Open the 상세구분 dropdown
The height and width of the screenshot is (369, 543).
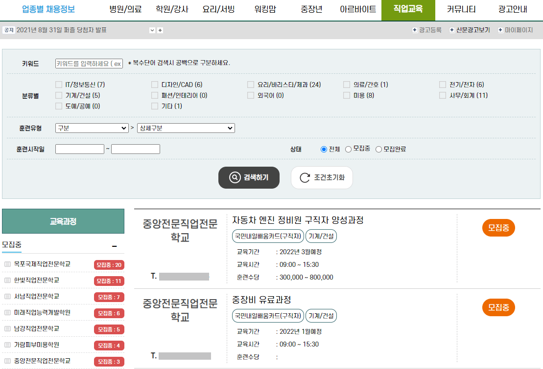point(186,128)
